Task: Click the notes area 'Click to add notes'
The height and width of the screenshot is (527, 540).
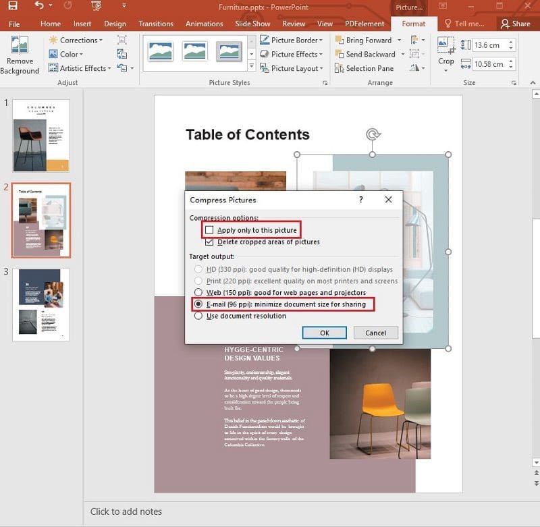Action: (x=126, y=511)
